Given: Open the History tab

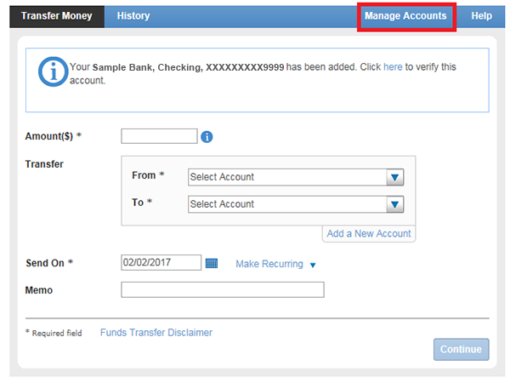Looking at the screenshot, I should click(x=133, y=16).
